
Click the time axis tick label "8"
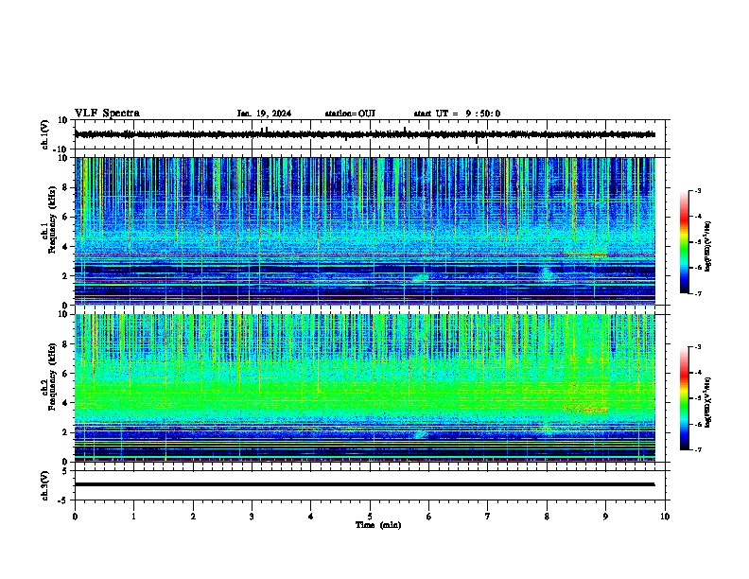pos(547,517)
